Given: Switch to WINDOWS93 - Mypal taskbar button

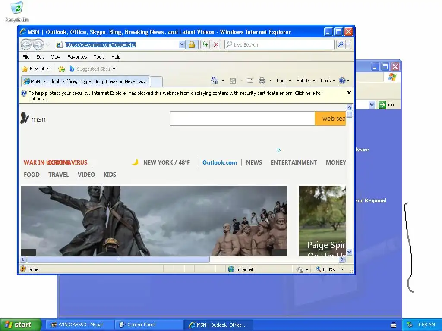Looking at the screenshot, I should [79, 325].
